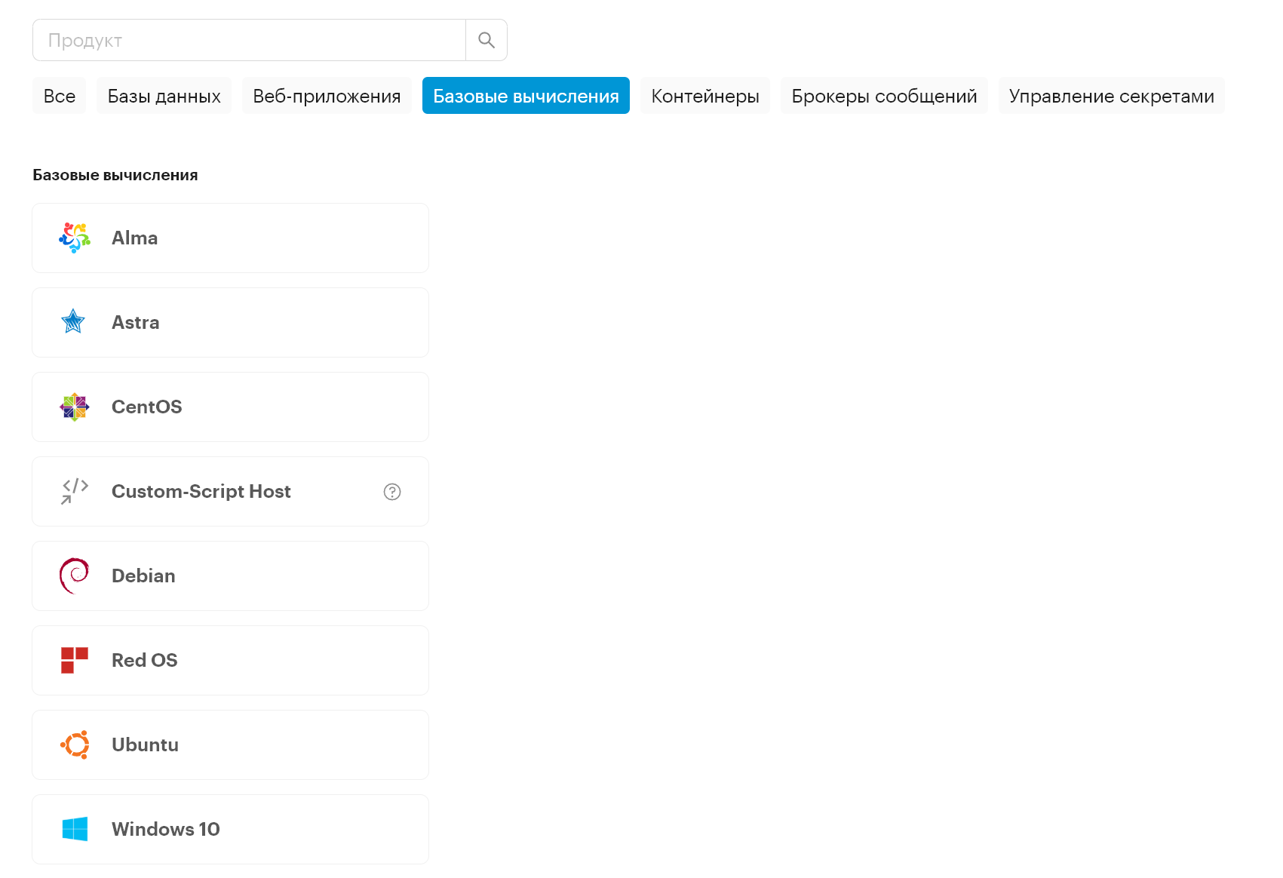Select the Alma product name
1283x878 pixels.
point(135,238)
